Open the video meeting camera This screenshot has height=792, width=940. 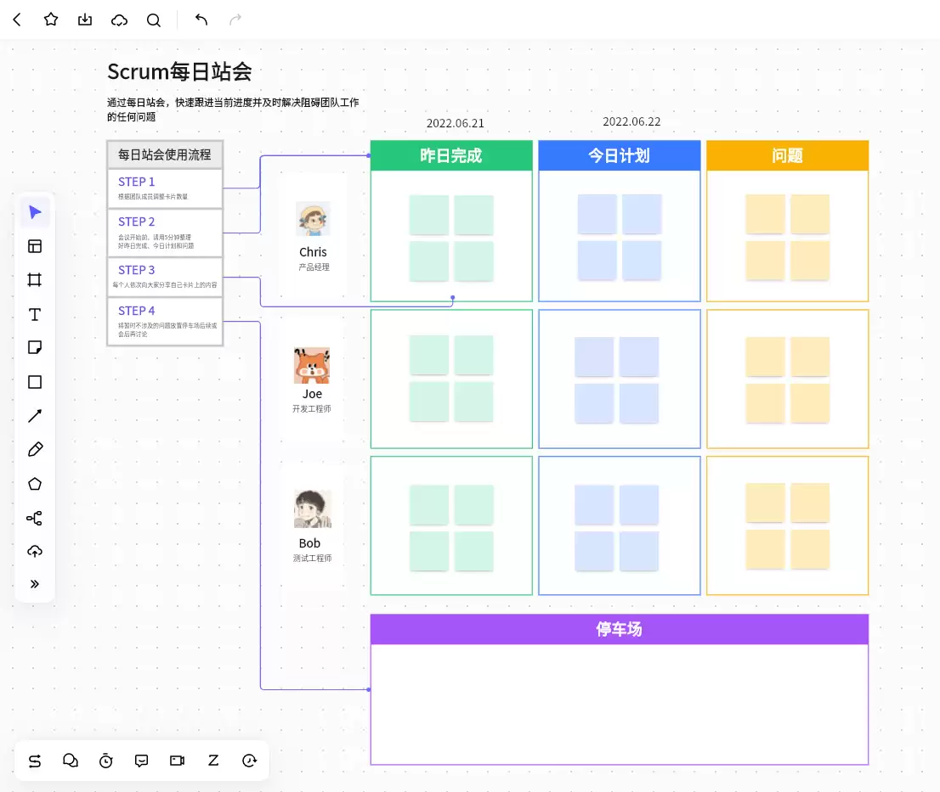click(x=178, y=761)
